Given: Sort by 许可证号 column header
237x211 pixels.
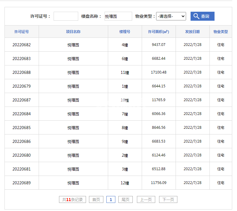Looking at the screenshot, I should [x=22, y=32].
